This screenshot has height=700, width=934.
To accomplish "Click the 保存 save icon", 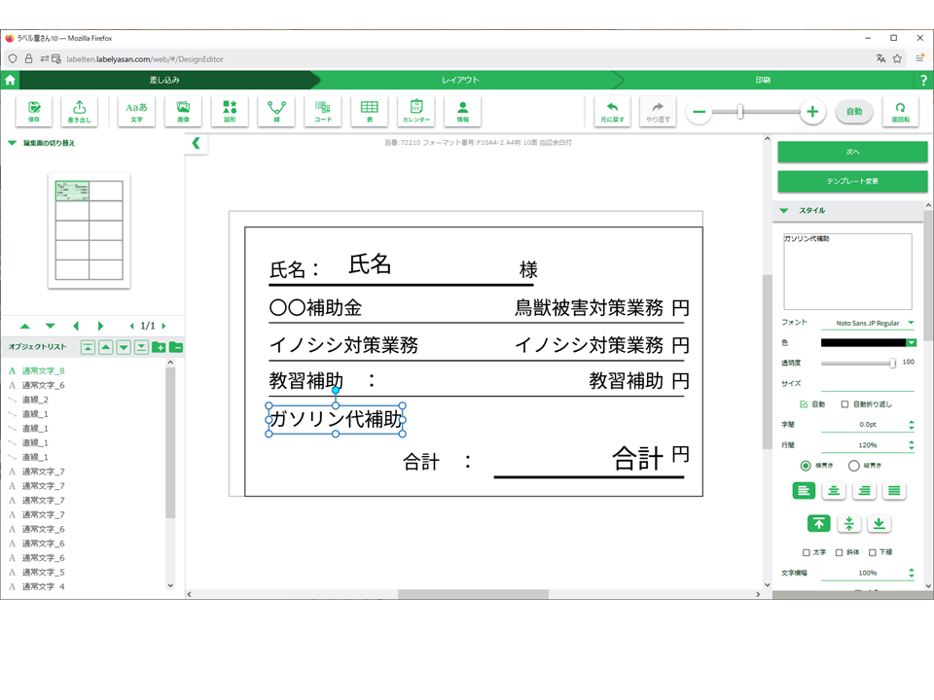I will [x=34, y=111].
